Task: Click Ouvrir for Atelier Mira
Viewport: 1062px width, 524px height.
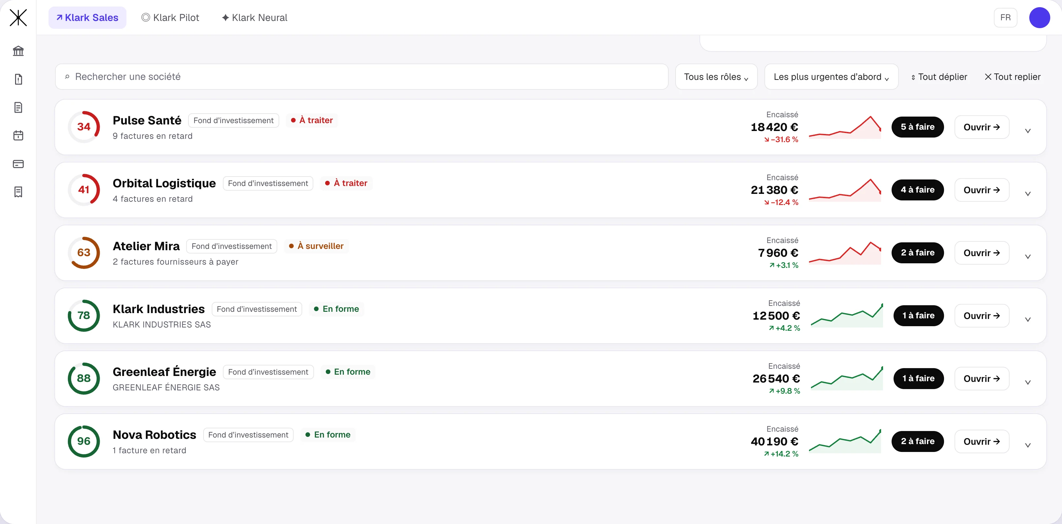Action: click(x=982, y=253)
